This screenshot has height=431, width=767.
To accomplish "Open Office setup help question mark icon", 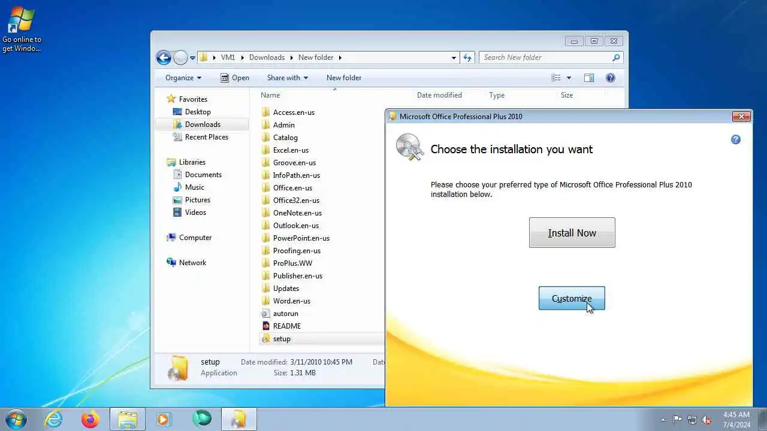I will [x=736, y=139].
